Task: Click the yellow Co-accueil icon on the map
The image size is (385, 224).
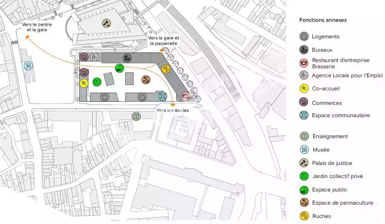Action: (84, 83)
